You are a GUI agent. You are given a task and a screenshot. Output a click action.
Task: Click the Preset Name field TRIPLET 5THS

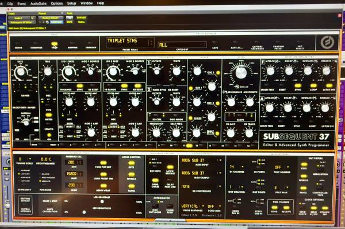pos(130,42)
